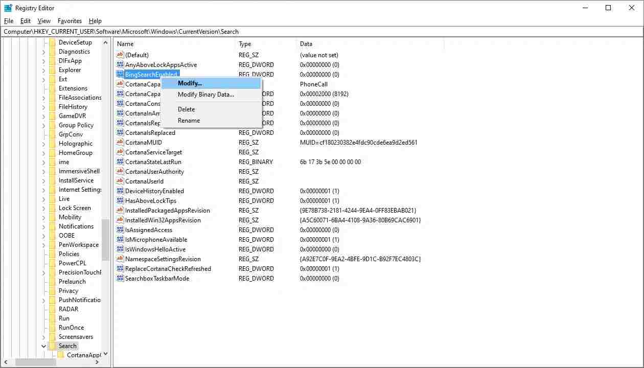Expand the Notifications key
The height and width of the screenshot is (368, 644).
tap(43, 226)
